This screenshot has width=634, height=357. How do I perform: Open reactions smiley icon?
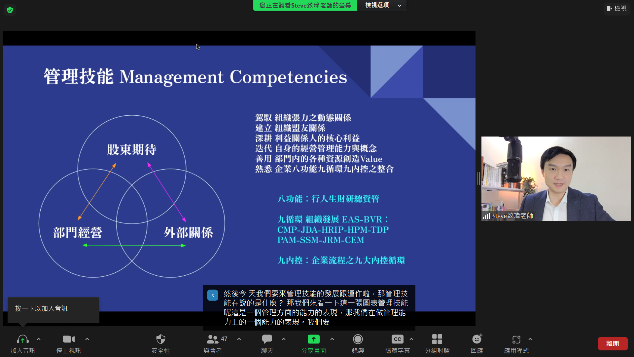click(476, 339)
